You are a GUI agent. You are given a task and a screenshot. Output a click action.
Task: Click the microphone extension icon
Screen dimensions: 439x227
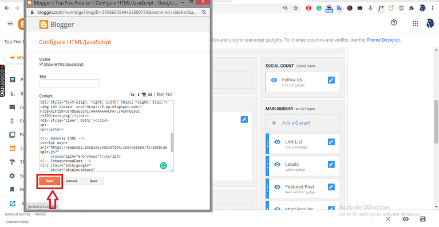[x=370, y=8]
